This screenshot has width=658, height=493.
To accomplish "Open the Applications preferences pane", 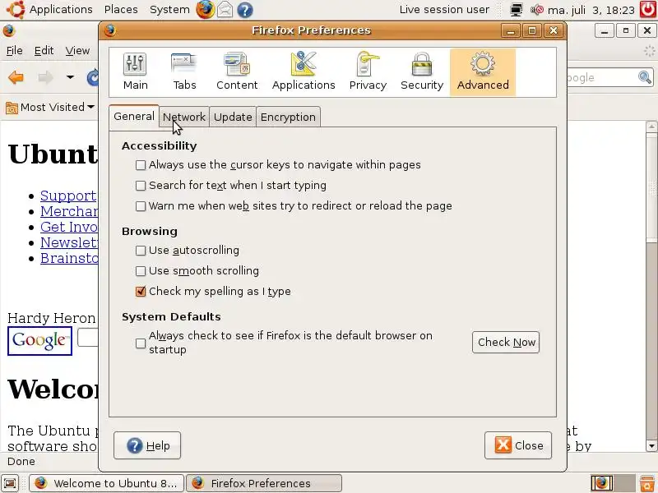I will pos(304,72).
